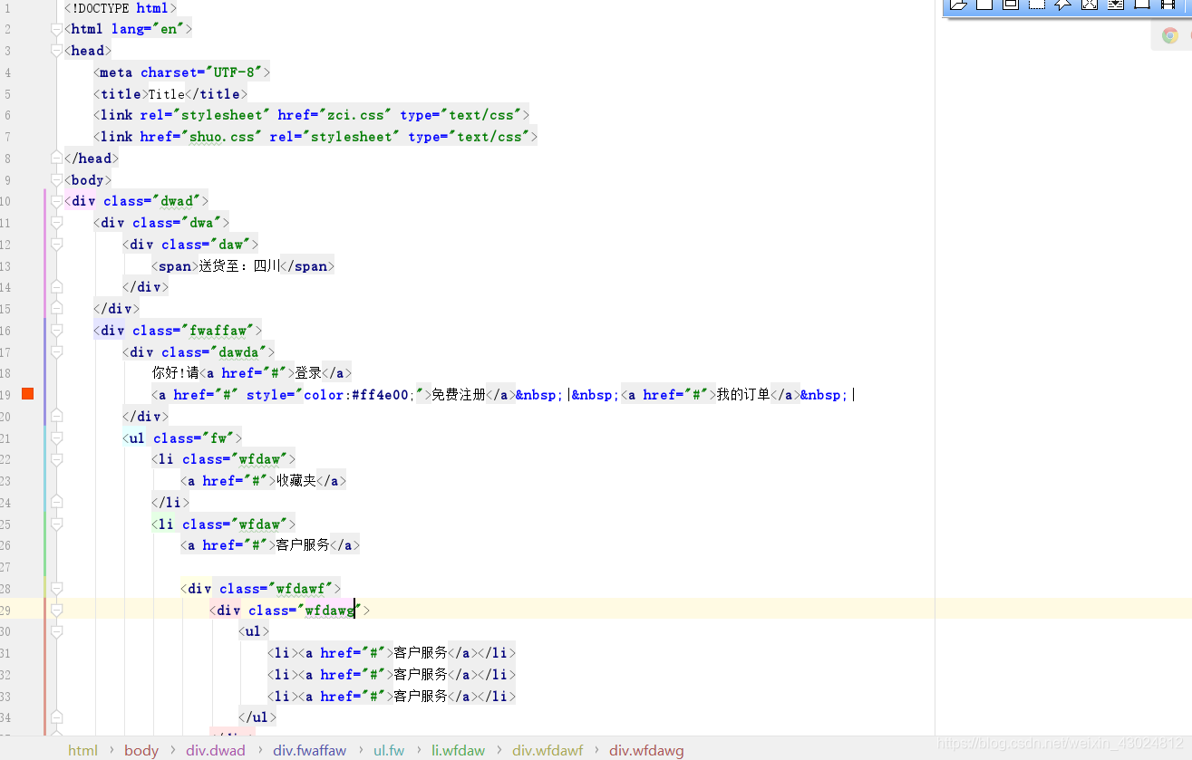Collapse the inner ul fold marker on line 30
Screen dimensions: 1192x760
[x=57, y=631]
